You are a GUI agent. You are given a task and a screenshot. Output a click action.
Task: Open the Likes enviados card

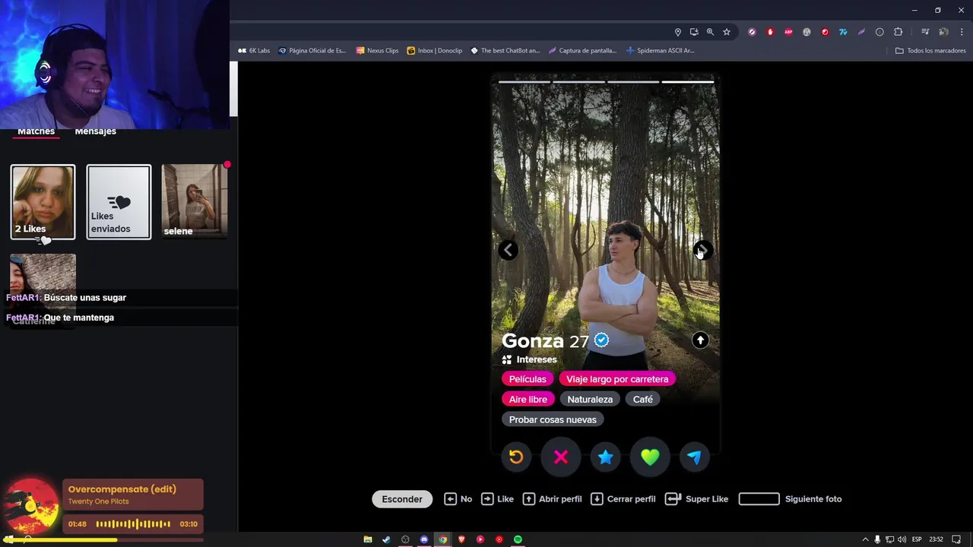point(119,202)
